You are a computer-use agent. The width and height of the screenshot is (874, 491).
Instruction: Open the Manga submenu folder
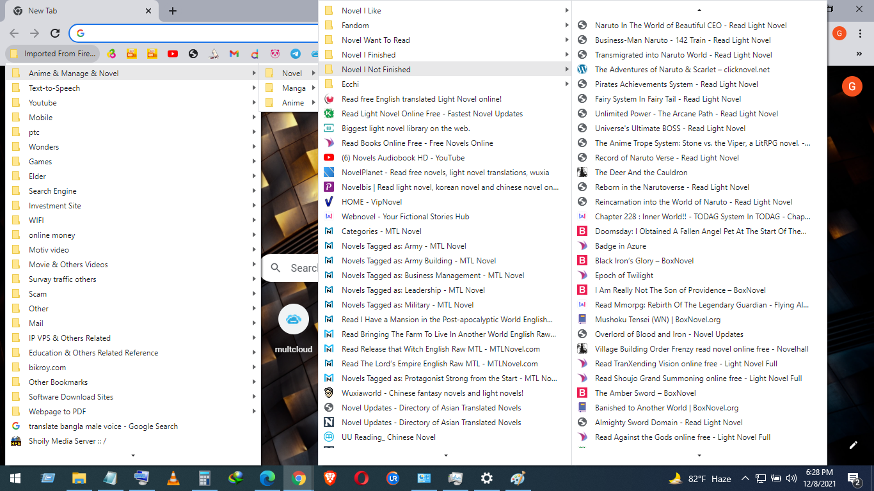click(289, 88)
